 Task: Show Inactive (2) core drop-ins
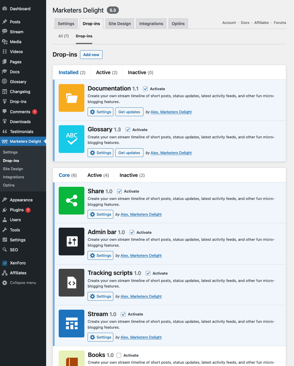coord(132,175)
